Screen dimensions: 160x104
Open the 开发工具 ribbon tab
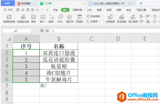click(x=141, y=10)
